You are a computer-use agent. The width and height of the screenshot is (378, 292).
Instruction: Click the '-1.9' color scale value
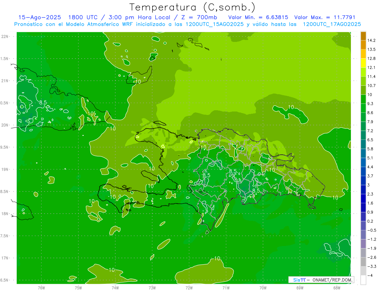(x=372, y=248)
